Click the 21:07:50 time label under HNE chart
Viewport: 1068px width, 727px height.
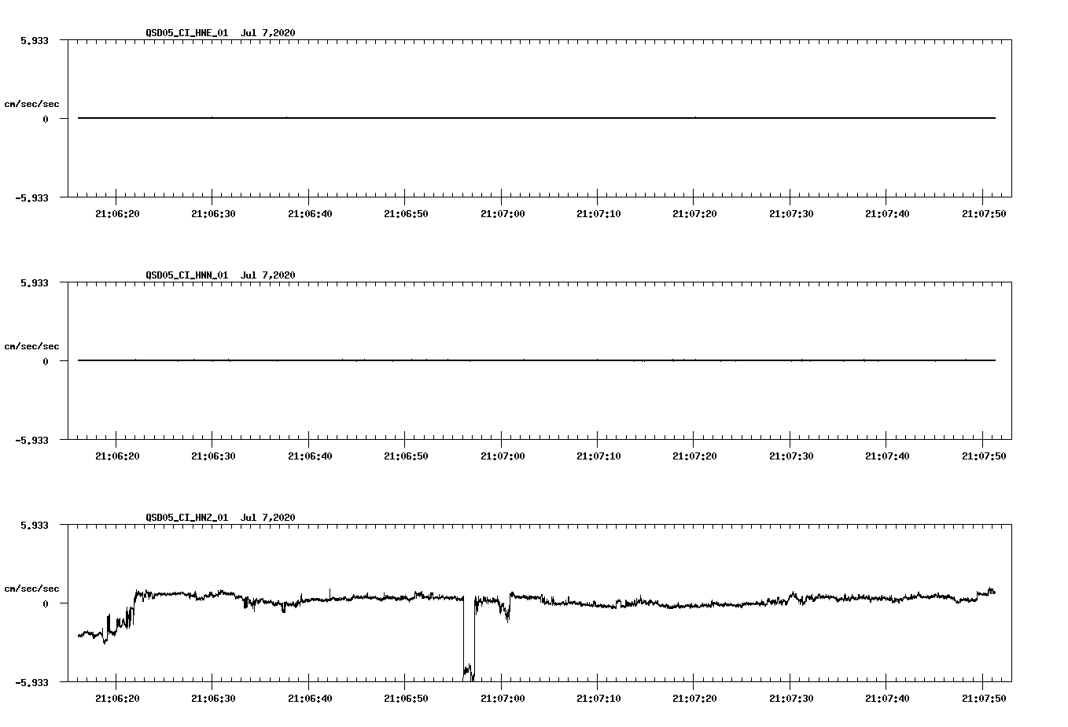pyautogui.click(x=983, y=213)
